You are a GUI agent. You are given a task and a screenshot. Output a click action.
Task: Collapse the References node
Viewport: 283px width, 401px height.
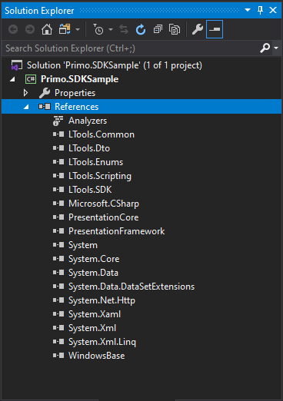[26, 107]
